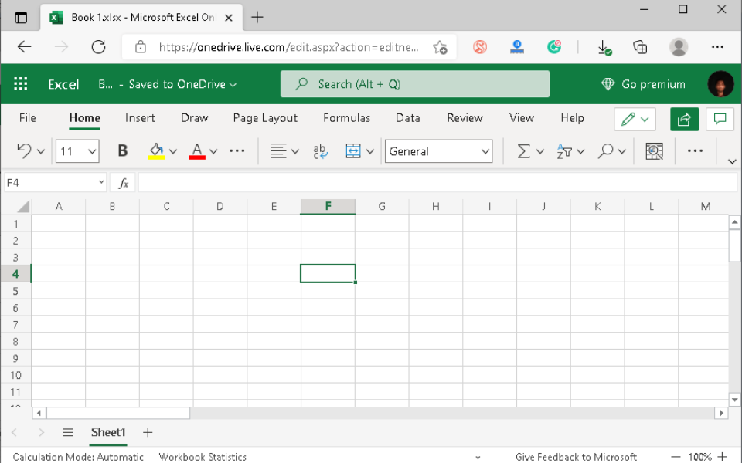This screenshot has width=742, height=463.
Task: Click the formula bar input
Action: (x=437, y=182)
